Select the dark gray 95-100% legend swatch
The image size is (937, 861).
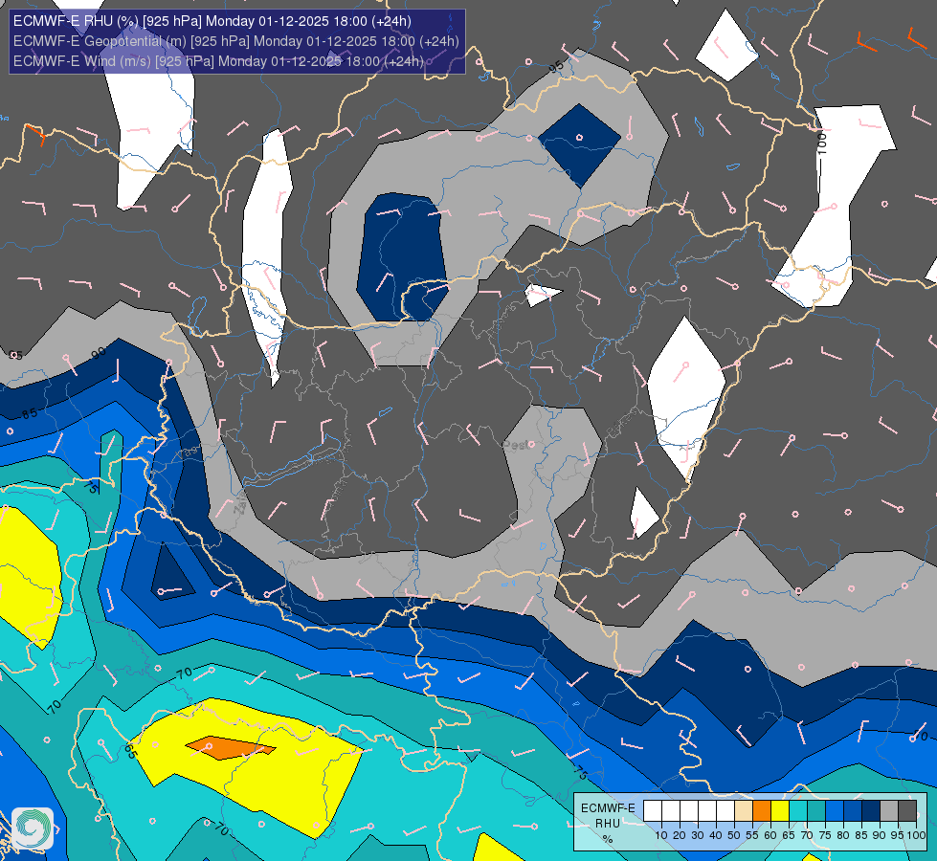[907, 811]
